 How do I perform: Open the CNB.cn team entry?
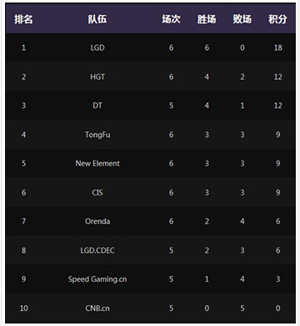[x=97, y=309]
